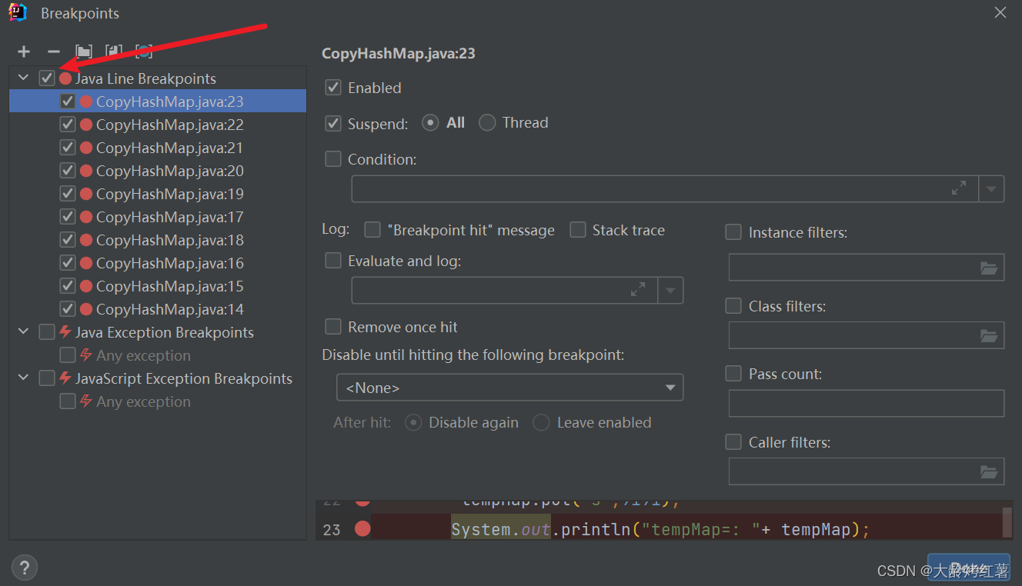Viewport: 1022px width, 586px height.
Task: Browse Caller filters with folder icon
Action: tap(989, 471)
